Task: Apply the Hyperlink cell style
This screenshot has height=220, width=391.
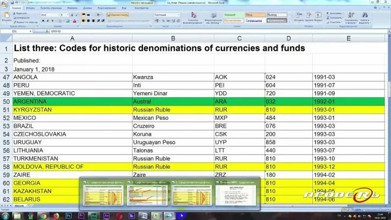Action: (255, 21)
